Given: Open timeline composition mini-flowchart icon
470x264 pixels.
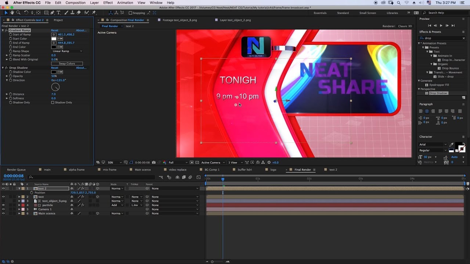Looking at the screenshot, I should 161,177.
